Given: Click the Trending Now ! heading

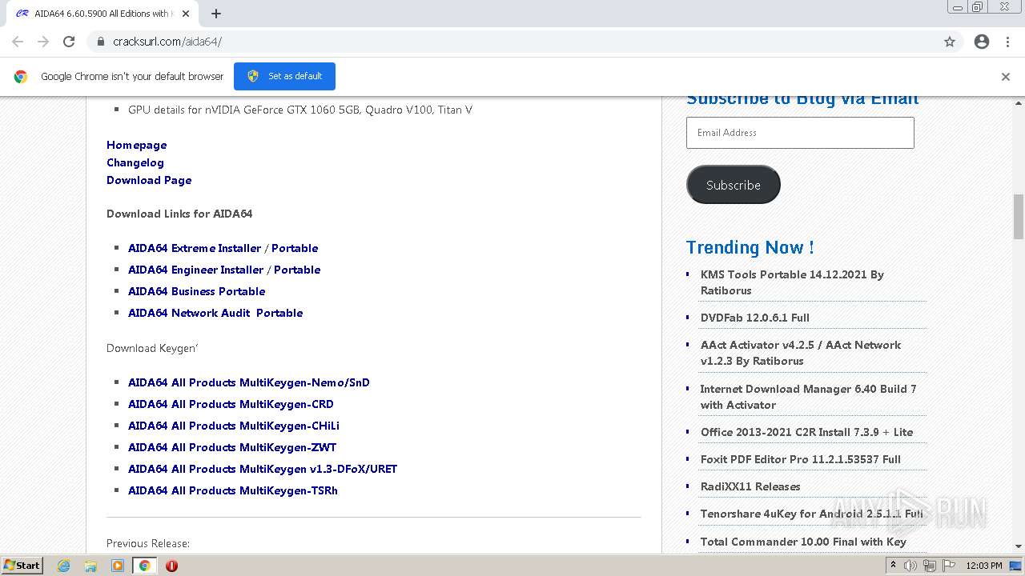Looking at the screenshot, I should coord(750,247).
